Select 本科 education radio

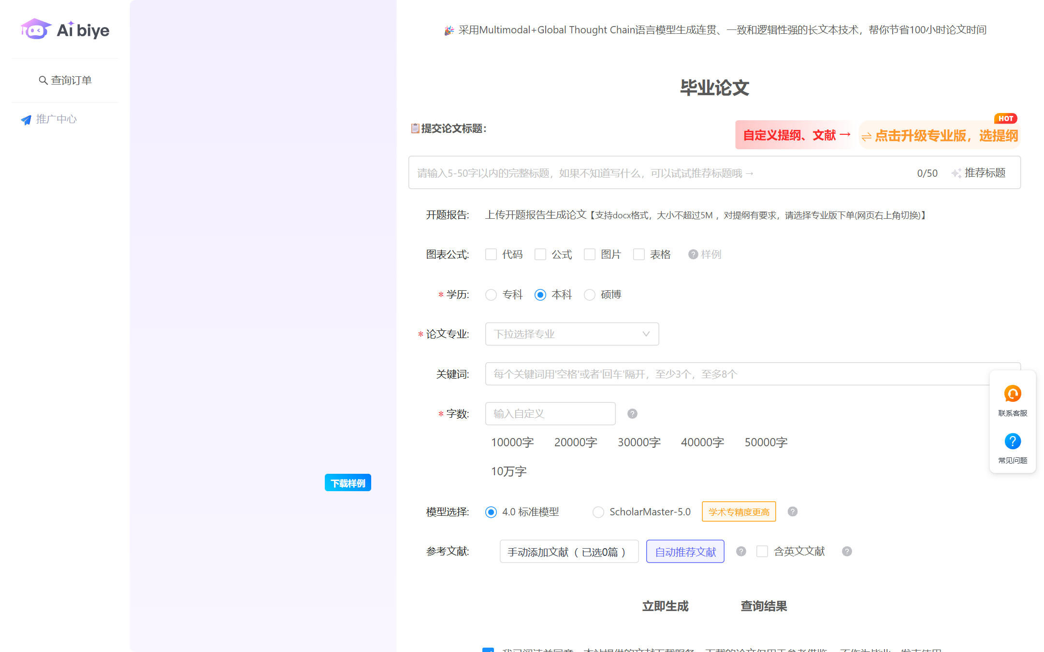click(x=540, y=295)
